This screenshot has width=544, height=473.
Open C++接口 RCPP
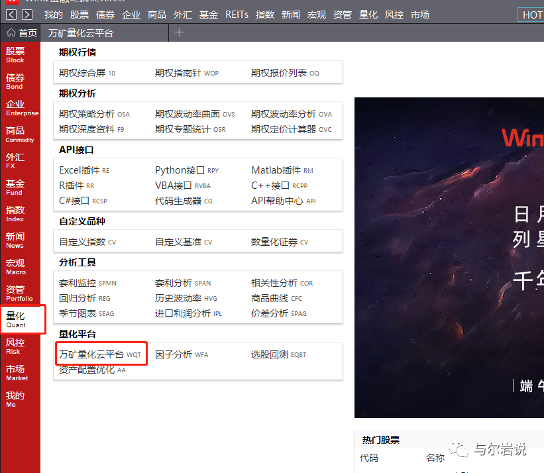pyautogui.click(x=279, y=185)
